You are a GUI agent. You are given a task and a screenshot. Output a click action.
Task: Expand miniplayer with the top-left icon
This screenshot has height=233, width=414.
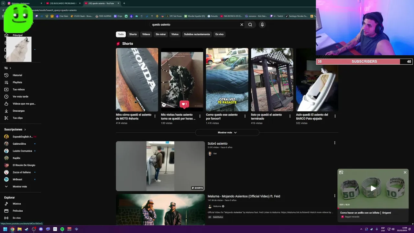coord(341,172)
